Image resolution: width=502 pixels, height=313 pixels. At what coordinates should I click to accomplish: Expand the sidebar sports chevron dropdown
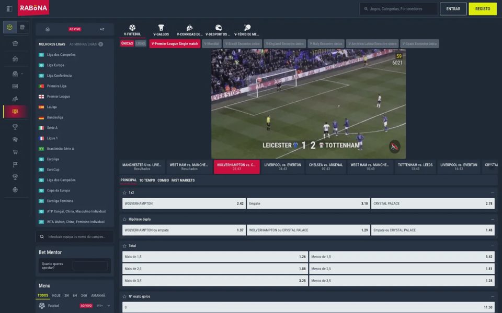click(x=22, y=74)
